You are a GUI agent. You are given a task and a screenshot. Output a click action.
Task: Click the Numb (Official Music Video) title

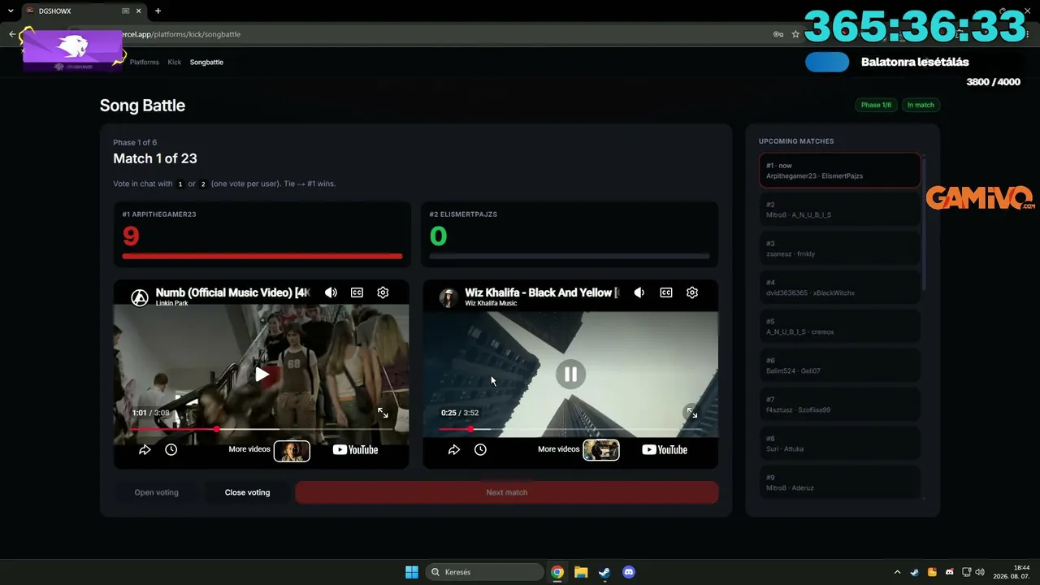tap(233, 292)
